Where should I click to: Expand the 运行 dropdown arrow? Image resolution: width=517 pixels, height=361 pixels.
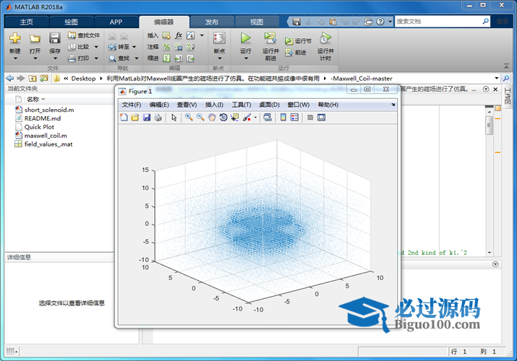(x=246, y=58)
